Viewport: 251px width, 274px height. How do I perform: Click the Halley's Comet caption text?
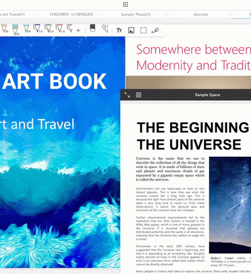click(231, 261)
